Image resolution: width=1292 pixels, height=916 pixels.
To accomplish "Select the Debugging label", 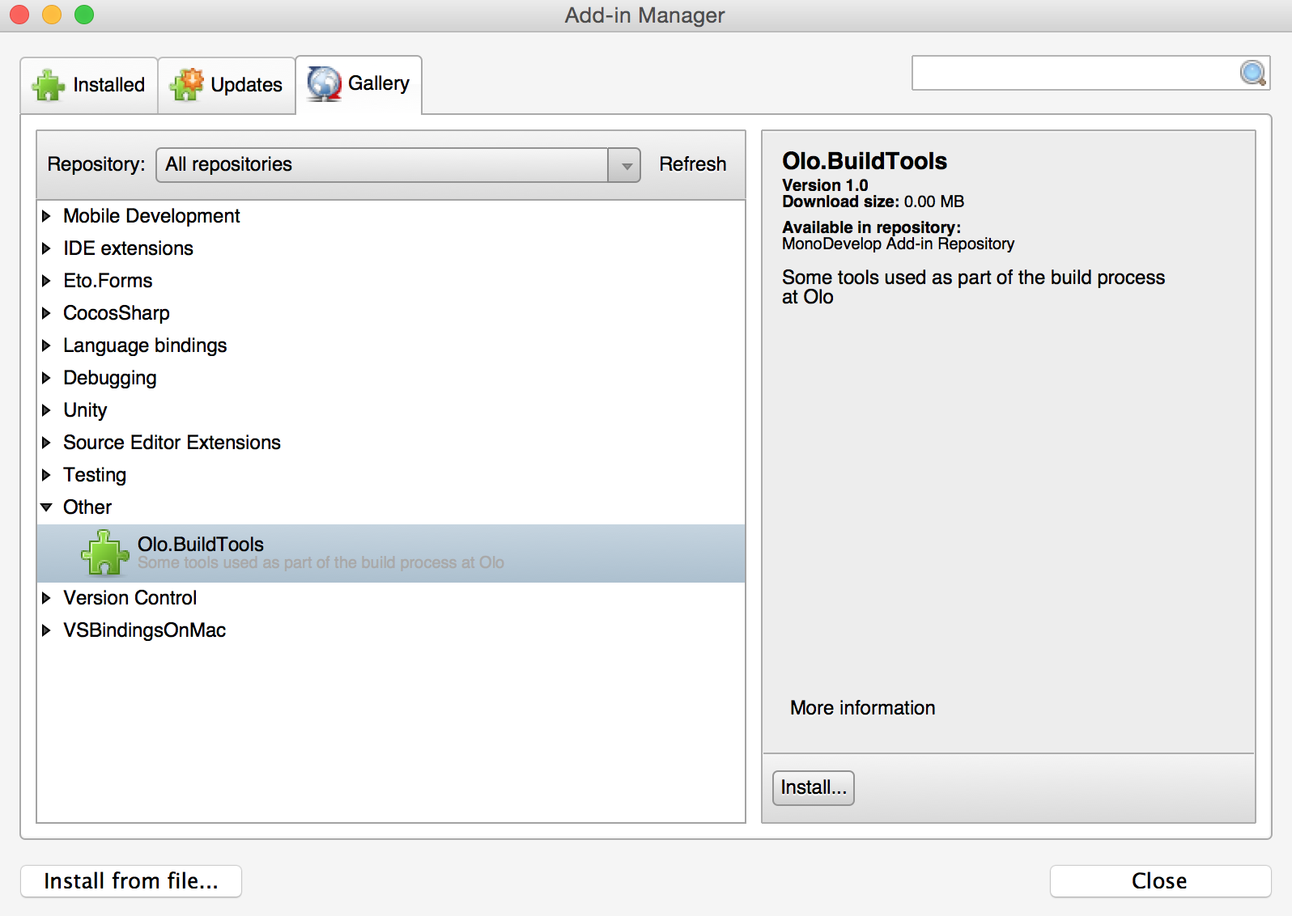I will (110, 378).
